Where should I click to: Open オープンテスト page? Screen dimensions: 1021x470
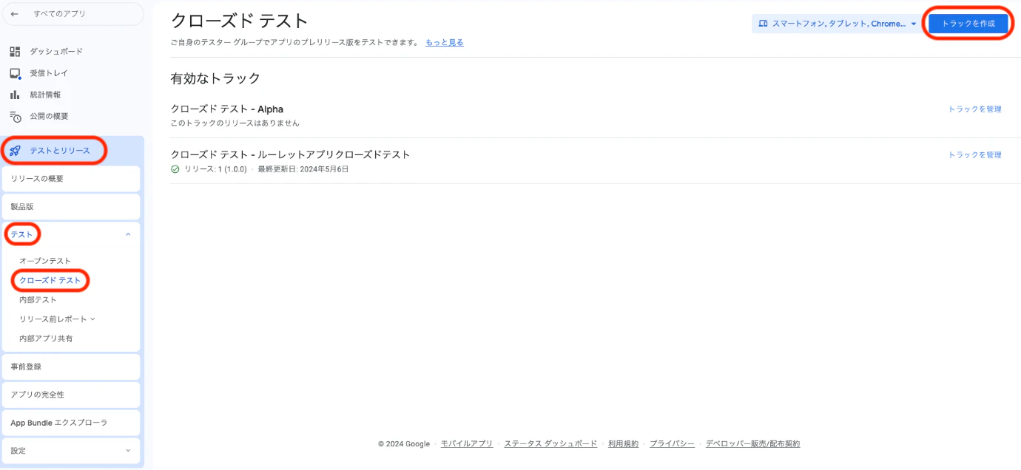(x=45, y=261)
